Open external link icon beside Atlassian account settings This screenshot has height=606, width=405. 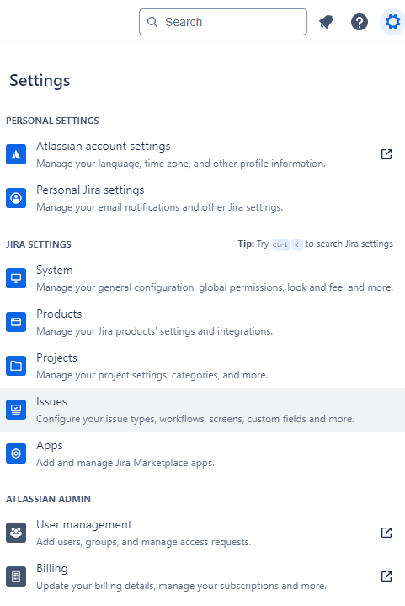(x=386, y=154)
